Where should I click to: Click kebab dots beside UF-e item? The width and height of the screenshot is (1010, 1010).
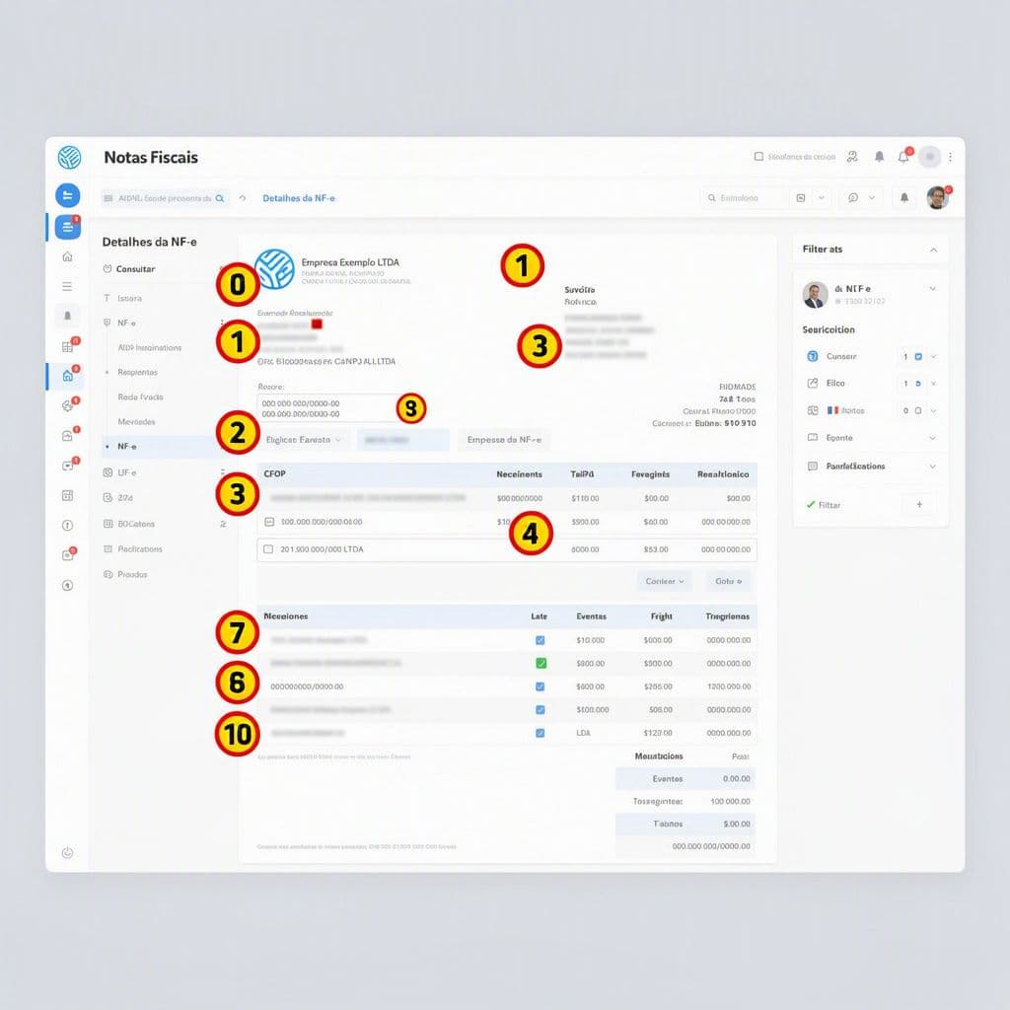click(x=223, y=472)
